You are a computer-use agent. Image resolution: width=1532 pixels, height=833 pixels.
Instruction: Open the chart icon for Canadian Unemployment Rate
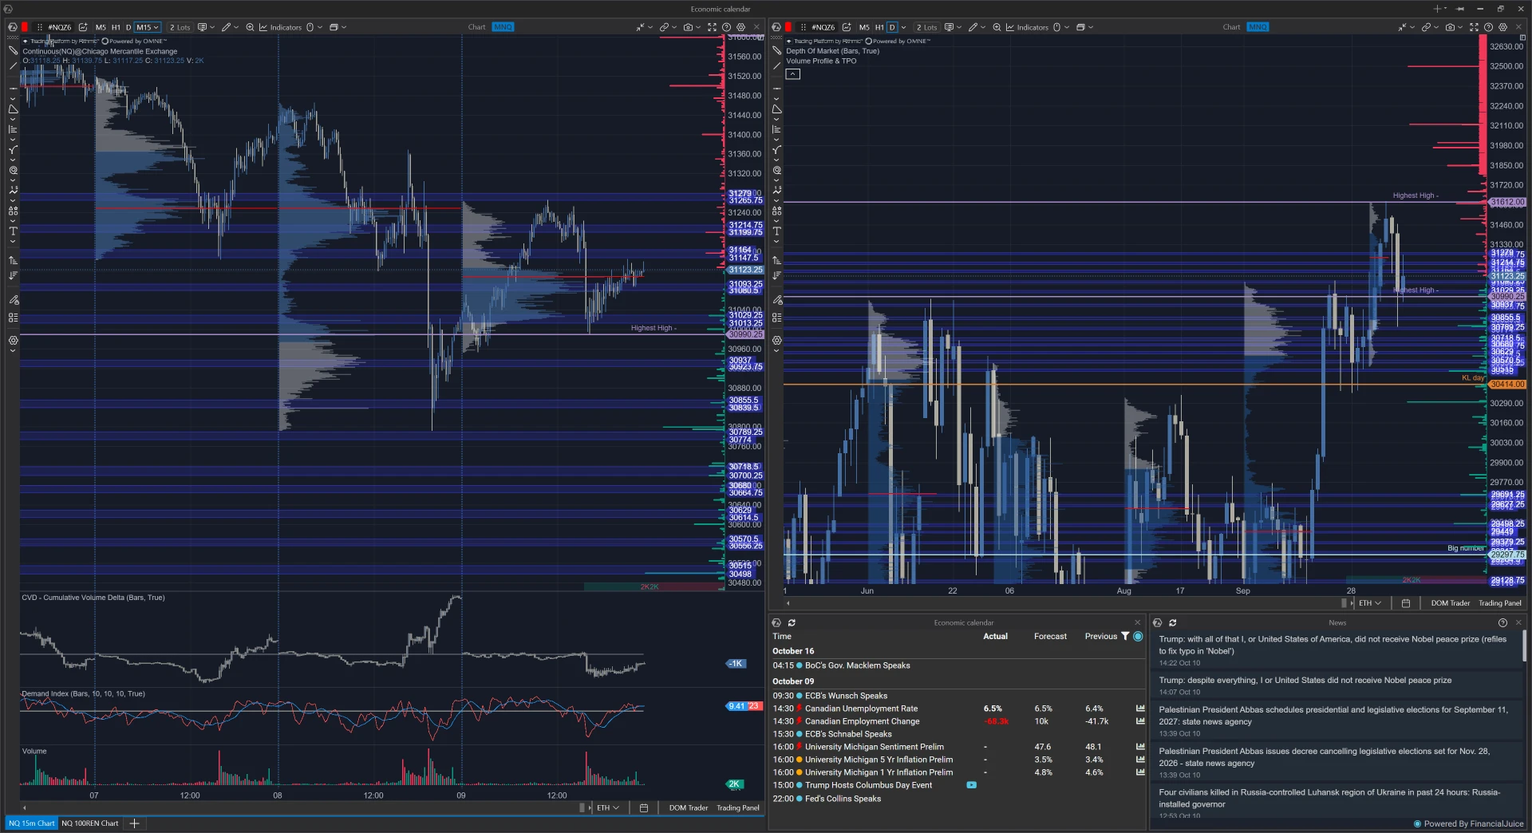coord(1140,709)
